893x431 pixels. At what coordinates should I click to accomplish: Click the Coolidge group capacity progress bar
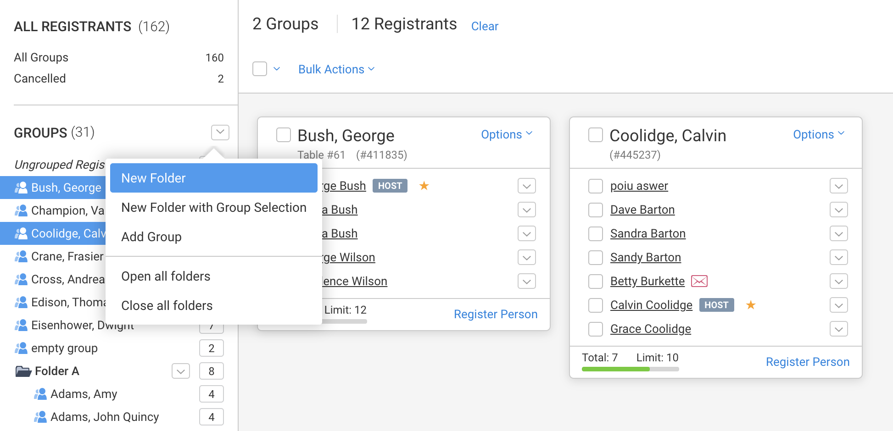(630, 369)
